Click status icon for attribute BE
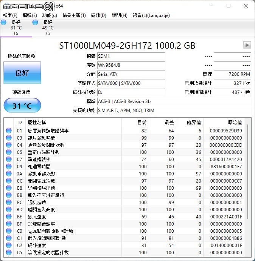This screenshot has height=261, width=255. click(9, 216)
